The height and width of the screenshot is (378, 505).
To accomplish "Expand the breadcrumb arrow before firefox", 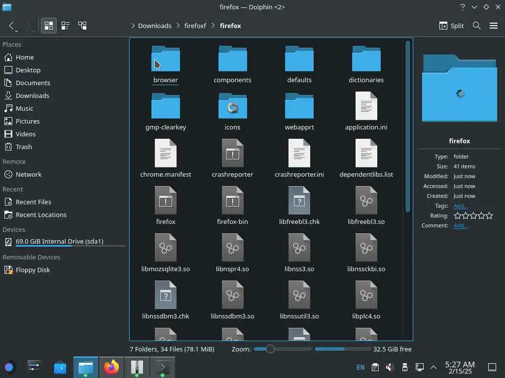I will [x=213, y=26].
